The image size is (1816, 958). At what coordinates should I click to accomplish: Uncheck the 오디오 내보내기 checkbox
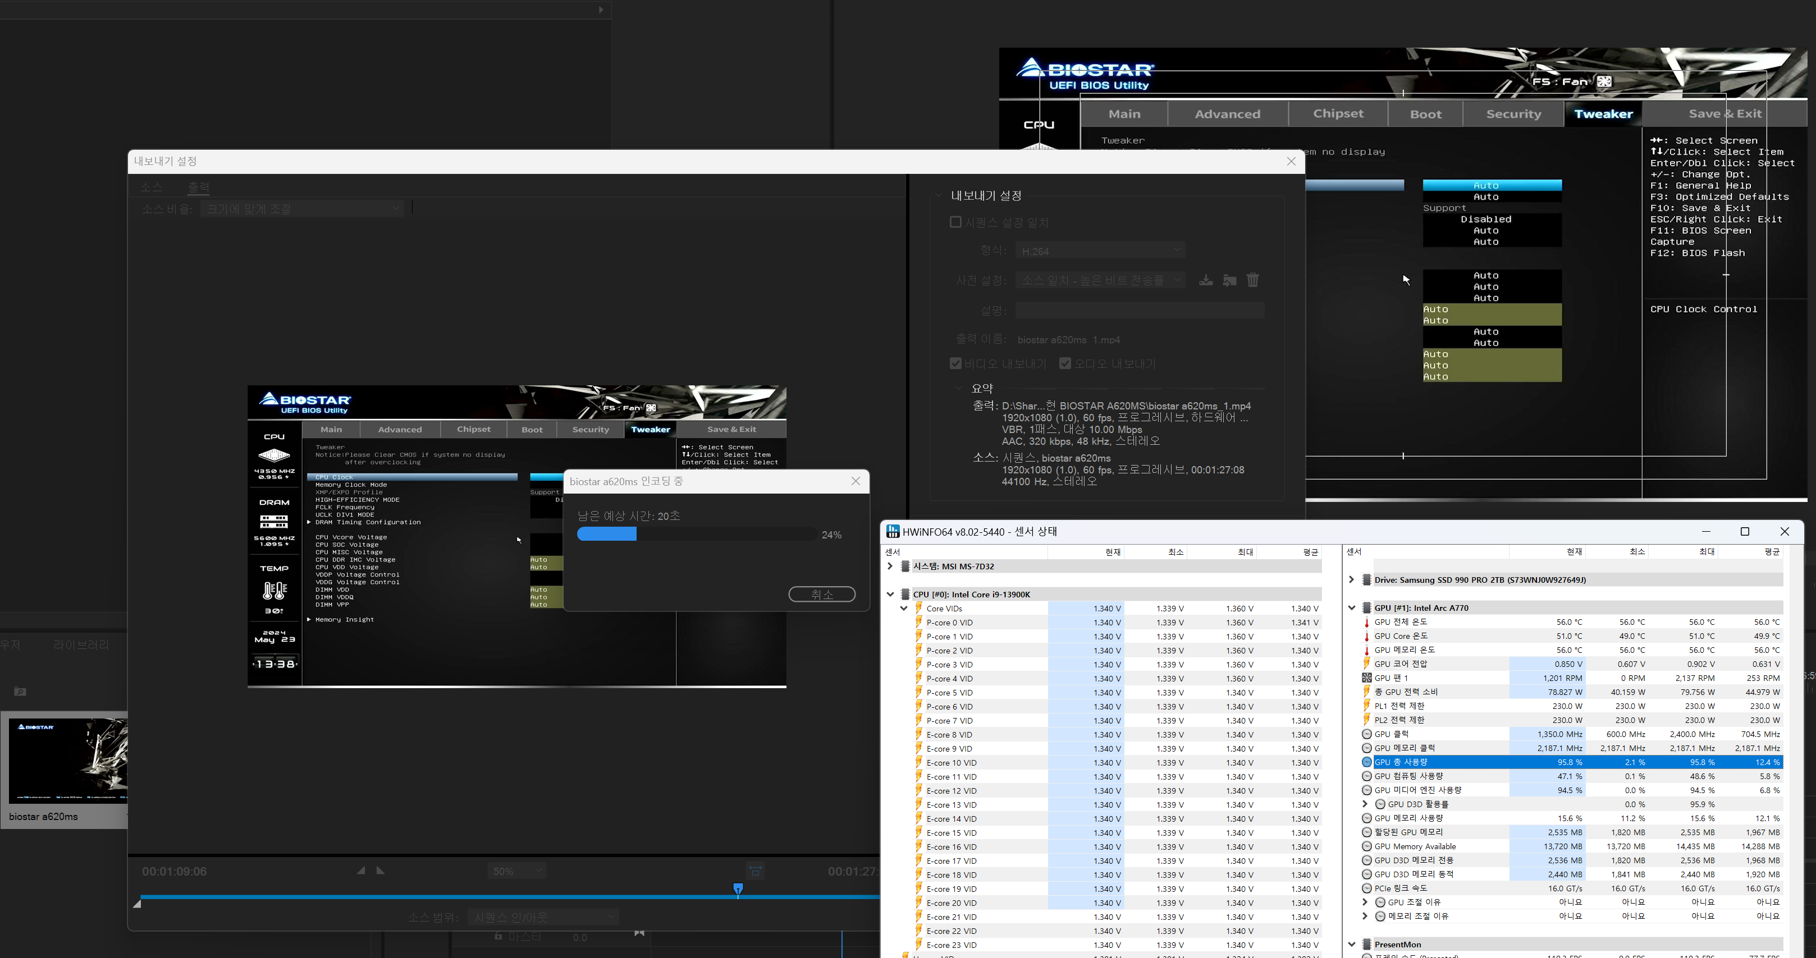point(1065,363)
